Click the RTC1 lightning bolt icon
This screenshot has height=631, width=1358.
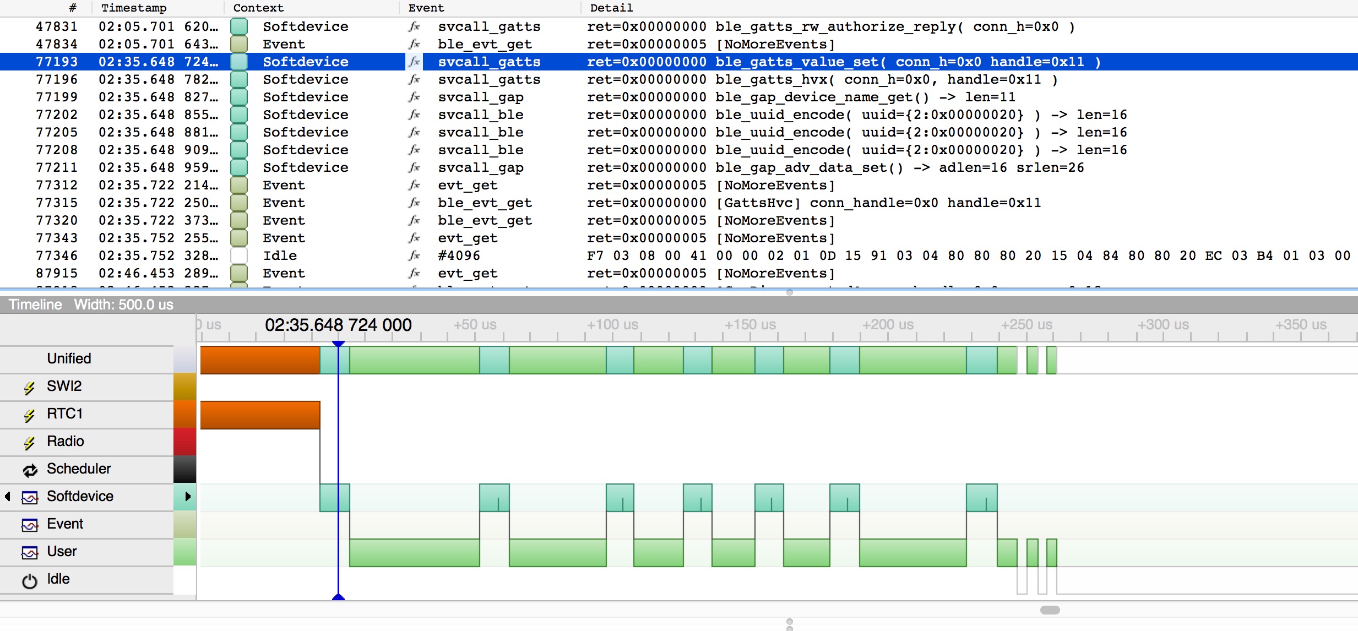tap(30, 415)
